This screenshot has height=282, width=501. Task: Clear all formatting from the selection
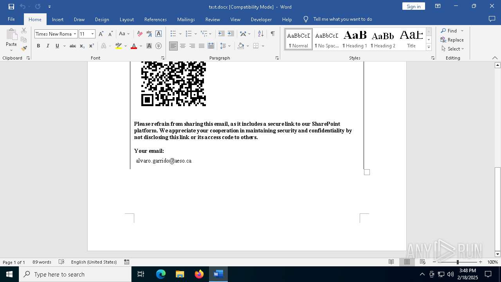click(140, 34)
